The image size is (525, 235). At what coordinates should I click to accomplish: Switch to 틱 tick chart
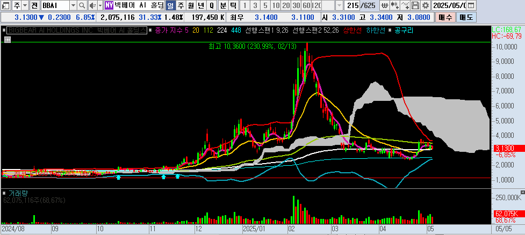233,5
